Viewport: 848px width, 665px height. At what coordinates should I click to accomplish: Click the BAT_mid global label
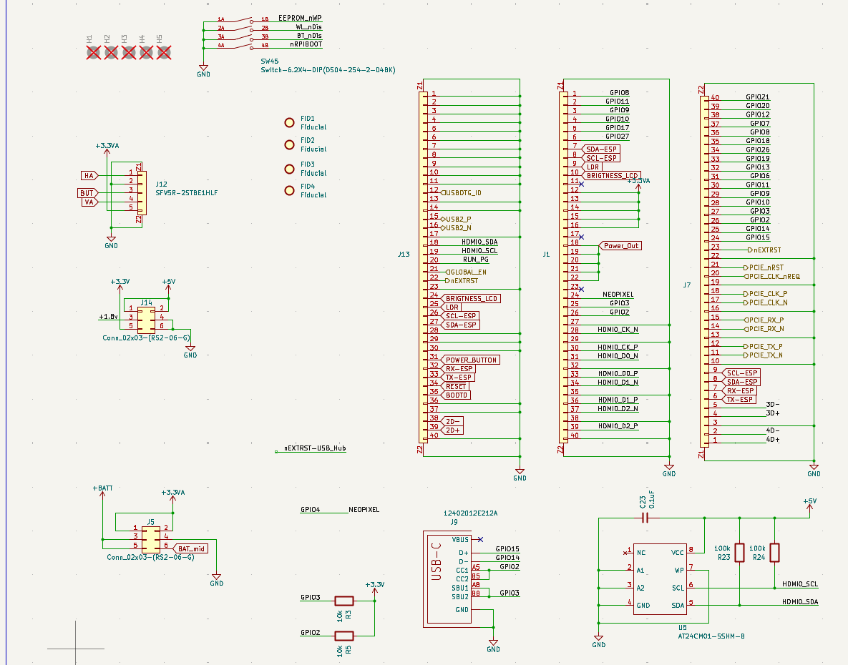tap(190, 548)
